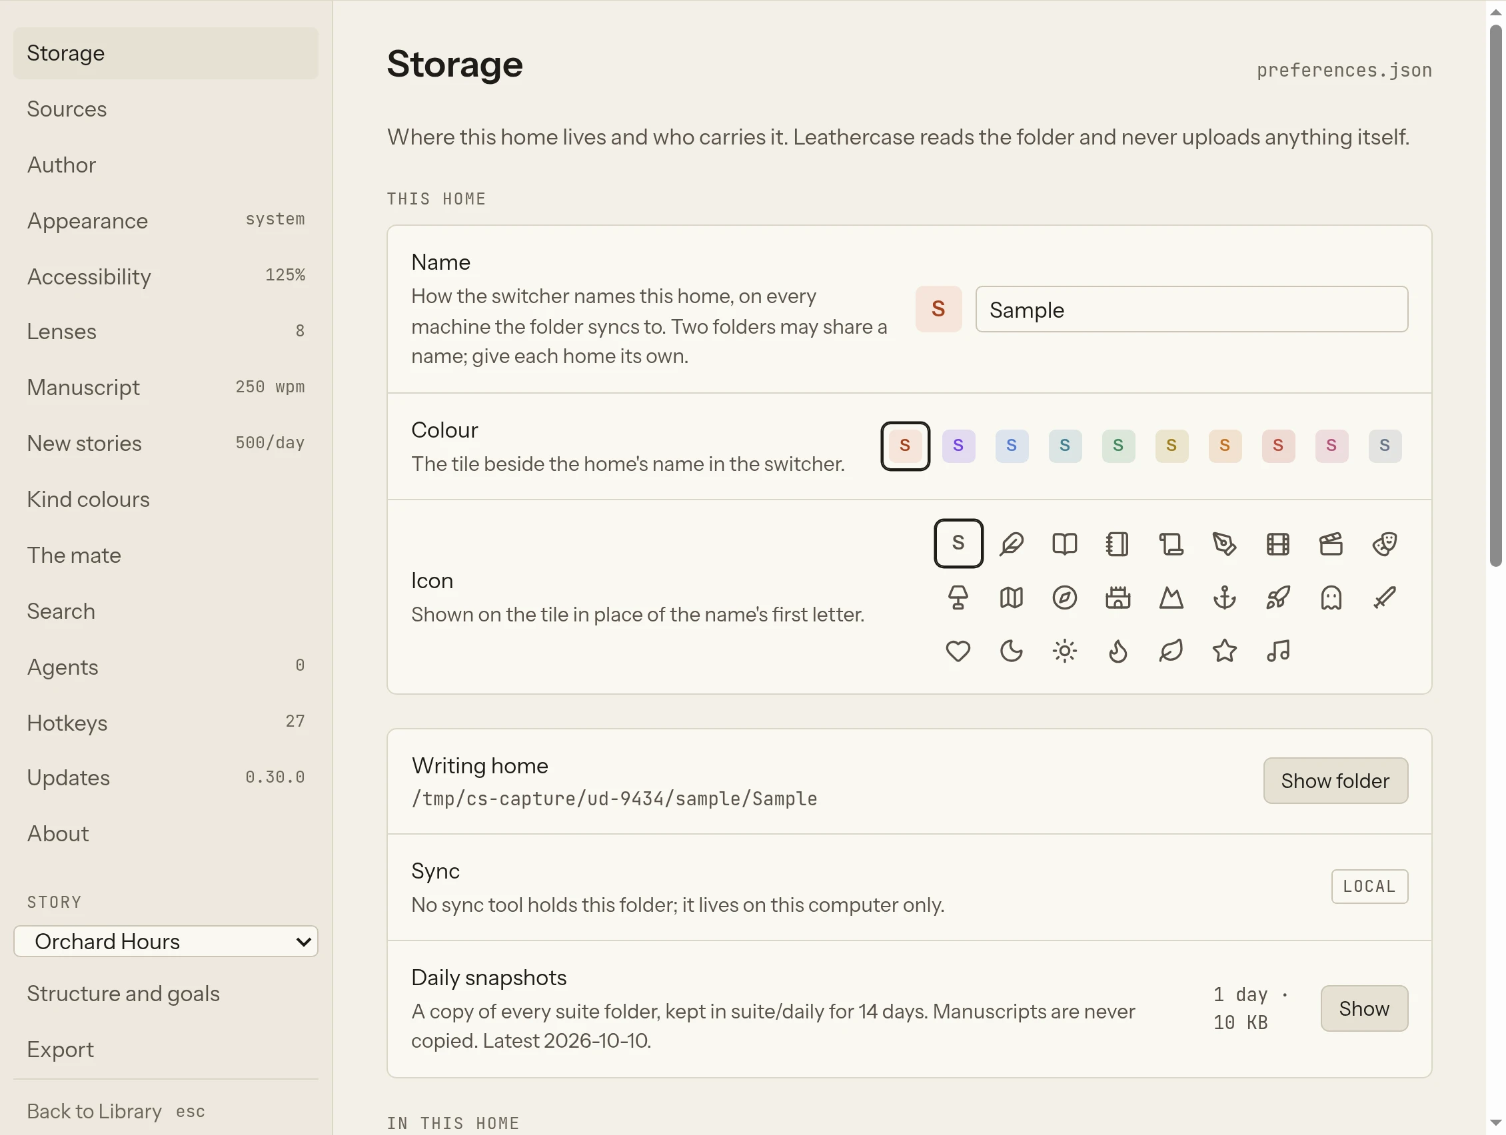Choose the red colour tile
The height and width of the screenshot is (1135, 1506).
[x=1278, y=446]
